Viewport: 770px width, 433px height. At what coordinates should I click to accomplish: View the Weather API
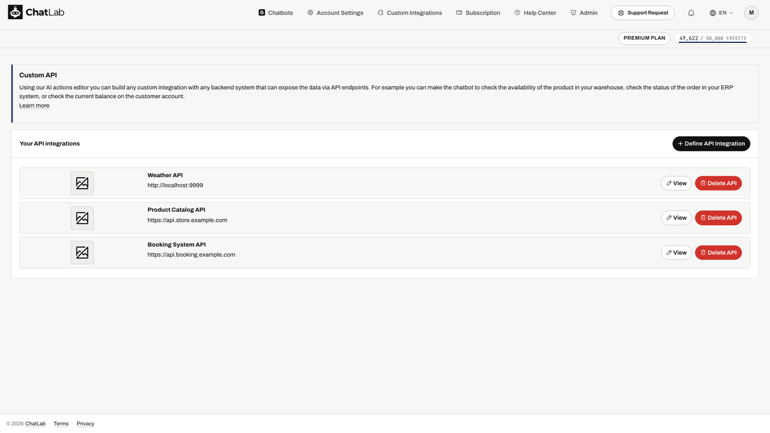point(676,183)
